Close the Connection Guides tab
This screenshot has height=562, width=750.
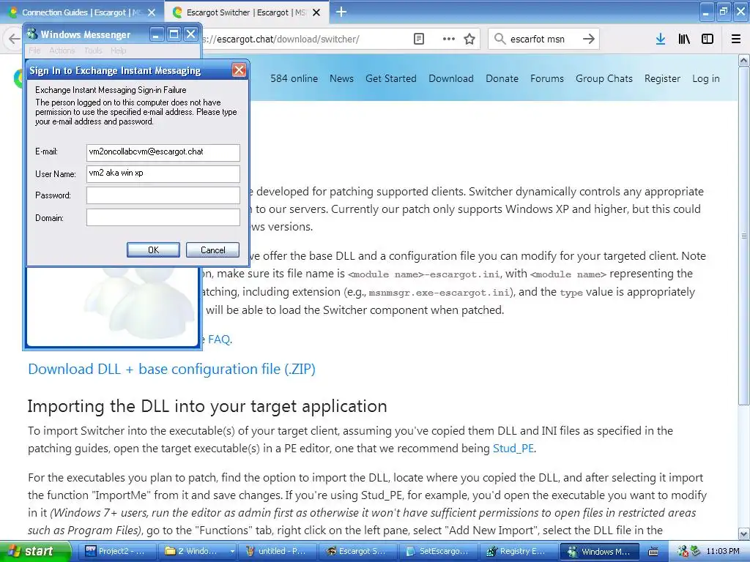(151, 12)
